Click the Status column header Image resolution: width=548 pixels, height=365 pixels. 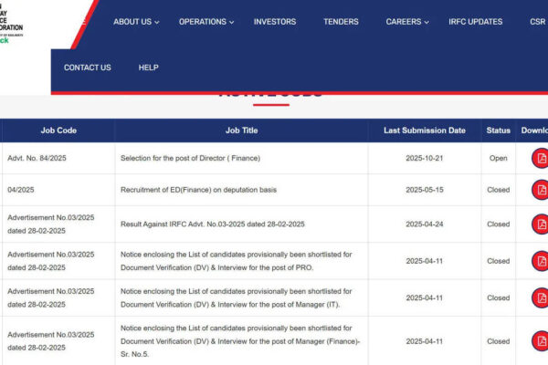[498, 130]
